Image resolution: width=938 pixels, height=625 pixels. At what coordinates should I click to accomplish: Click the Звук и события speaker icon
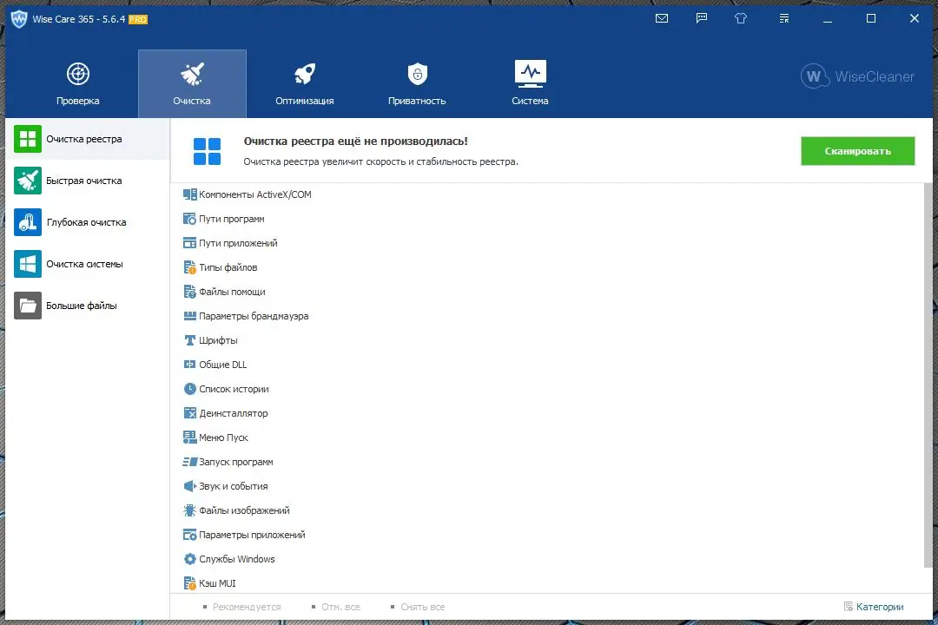[189, 486]
